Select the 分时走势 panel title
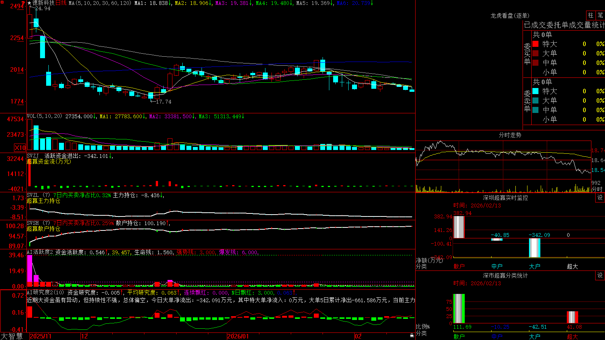 point(510,135)
